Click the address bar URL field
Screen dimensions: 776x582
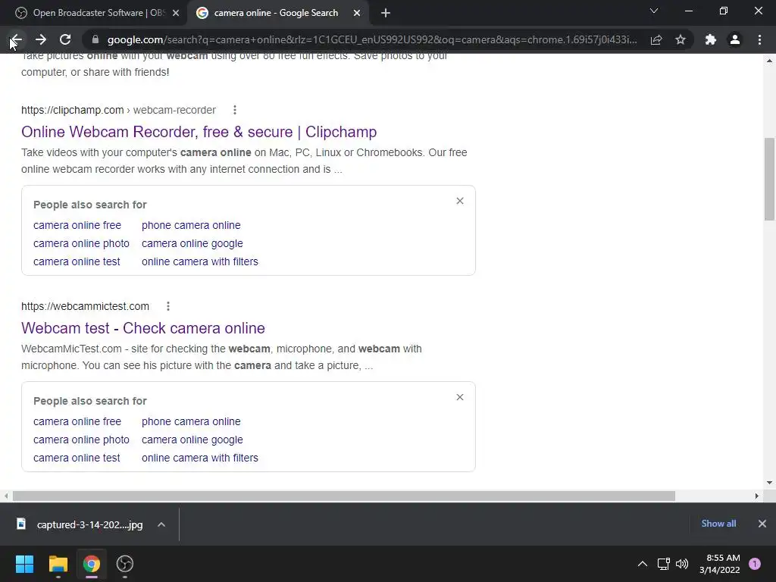371,39
